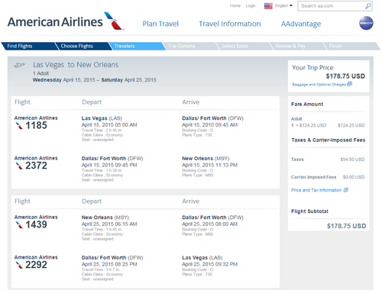Click the flight 2372 airline tail icon
The width and height of the screenshot is (382, 290).
click(19, 166)
